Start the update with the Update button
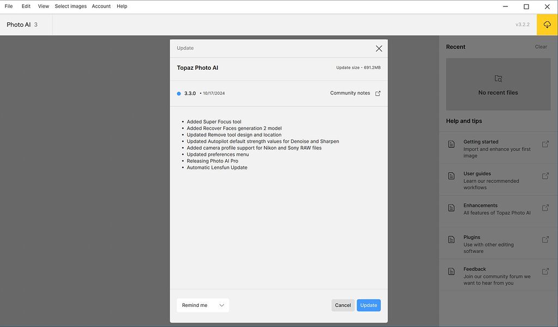The image size is (558, 327). (368, 305)
